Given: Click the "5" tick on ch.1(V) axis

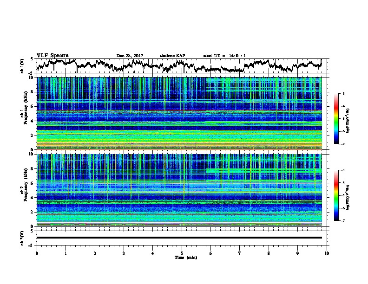Looking at the screenshot, I should pyautogui.click(x=33, y=59).
